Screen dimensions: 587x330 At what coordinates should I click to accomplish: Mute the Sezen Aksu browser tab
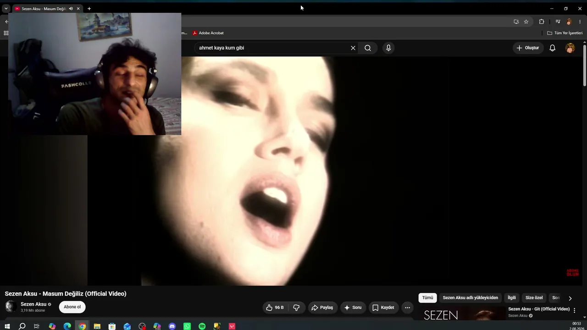(71, 9)
